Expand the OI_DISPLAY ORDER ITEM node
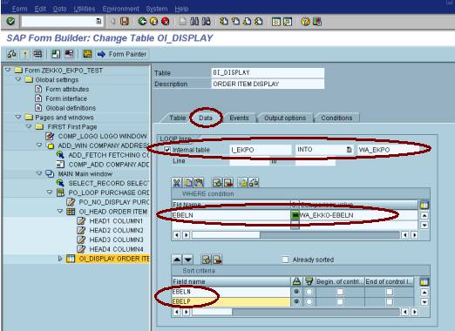The height and width of the screenshot is (331, 455). (60, 259)
